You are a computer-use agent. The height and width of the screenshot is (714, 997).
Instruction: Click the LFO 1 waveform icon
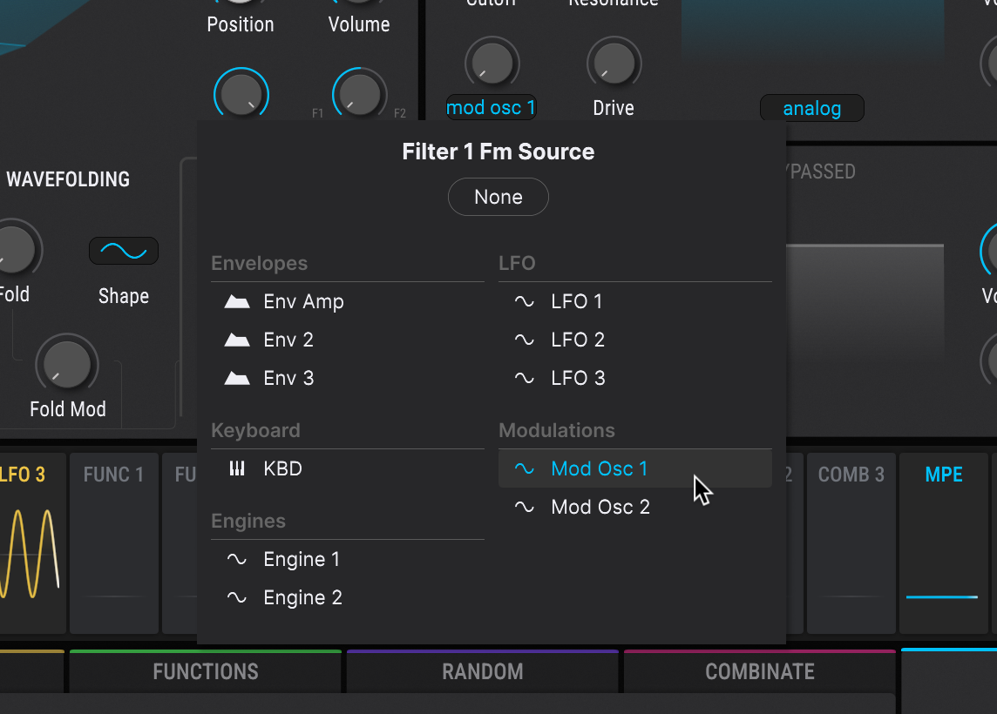point(524,302)
